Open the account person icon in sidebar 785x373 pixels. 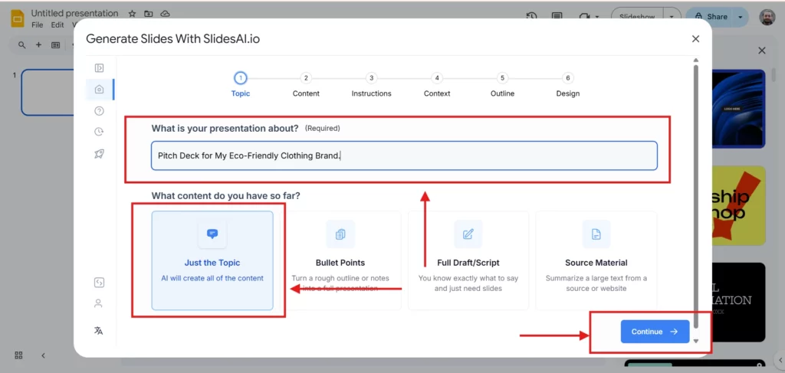point(98,303)
